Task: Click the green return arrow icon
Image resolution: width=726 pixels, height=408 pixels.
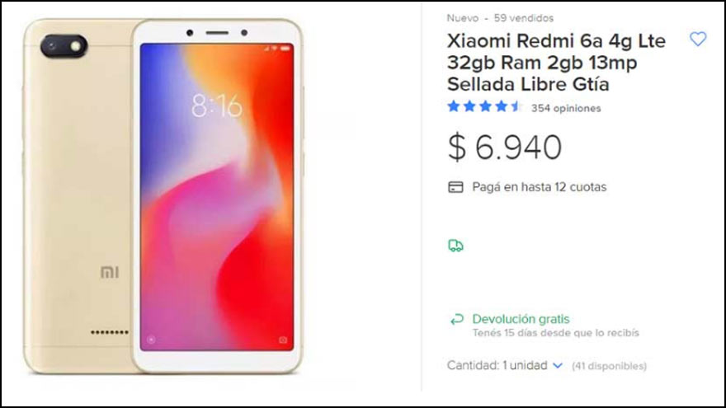Action: pos(456,319)
